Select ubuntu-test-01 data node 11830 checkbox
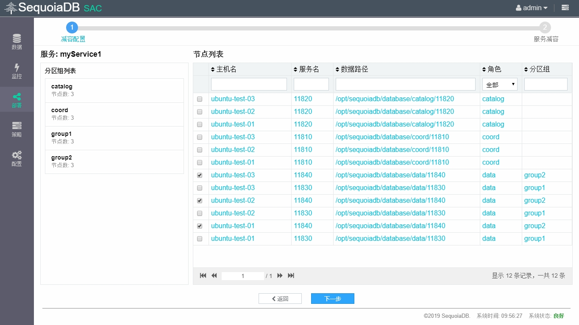Viewport: 579px width, 325px height. pos(200,239)
